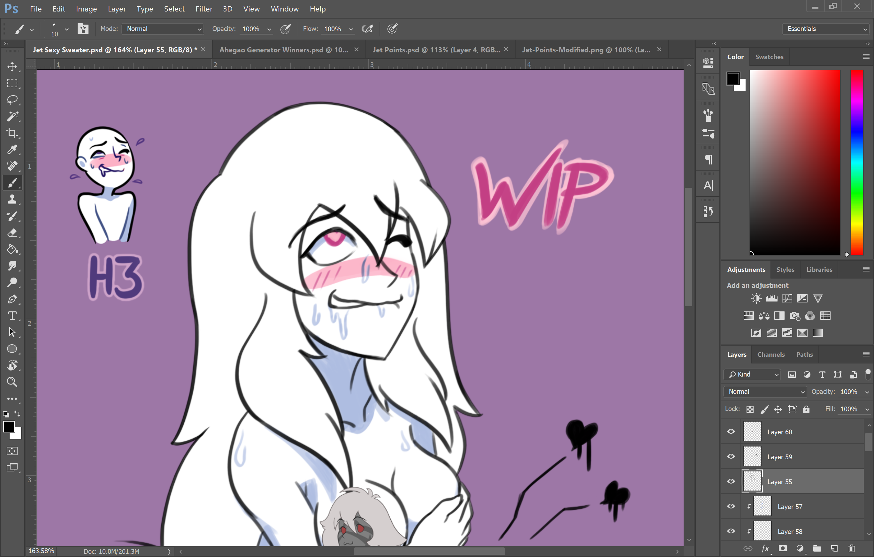Viewport: 874px width, 557px height.
Task: Select the Move tool
Action: (12, 67)
